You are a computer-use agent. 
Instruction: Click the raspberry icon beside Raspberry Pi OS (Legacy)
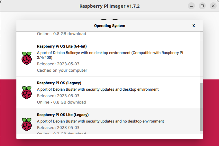27,93
